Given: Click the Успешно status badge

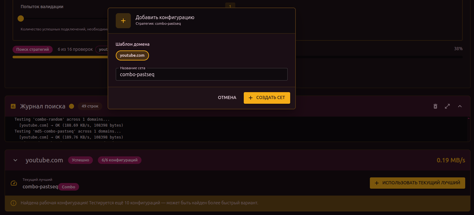Looking at the screenshot, I should (x=80, y=160).
